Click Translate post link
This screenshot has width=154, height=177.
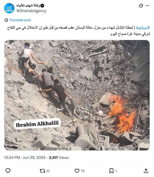coord(20,20)
